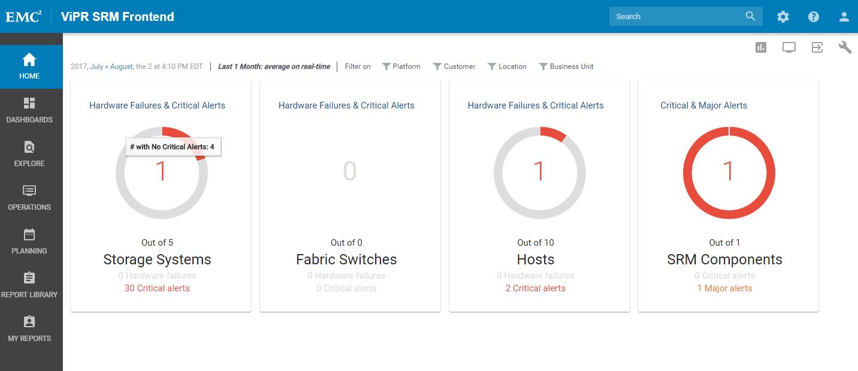Click '0 Hardware failures' under Hosts

click(536, 276)
